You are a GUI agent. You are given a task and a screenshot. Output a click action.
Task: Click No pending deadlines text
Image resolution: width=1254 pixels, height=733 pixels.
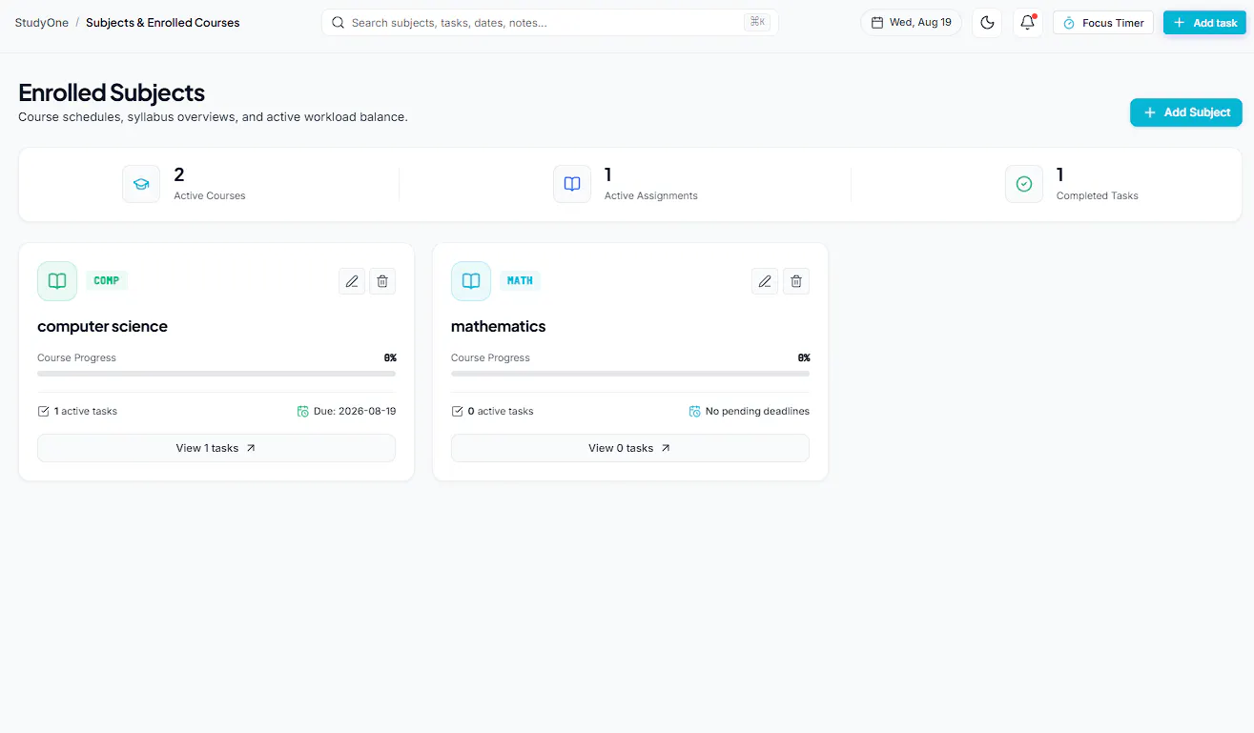(757, 412)
